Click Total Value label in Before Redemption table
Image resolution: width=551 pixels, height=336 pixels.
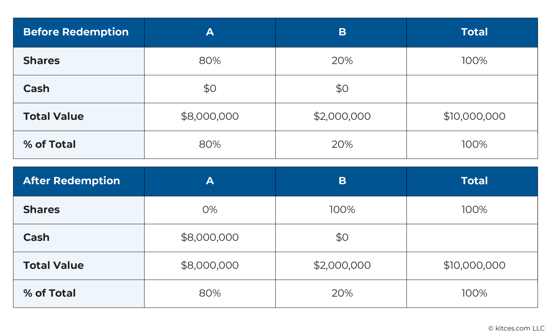(53, 117)
